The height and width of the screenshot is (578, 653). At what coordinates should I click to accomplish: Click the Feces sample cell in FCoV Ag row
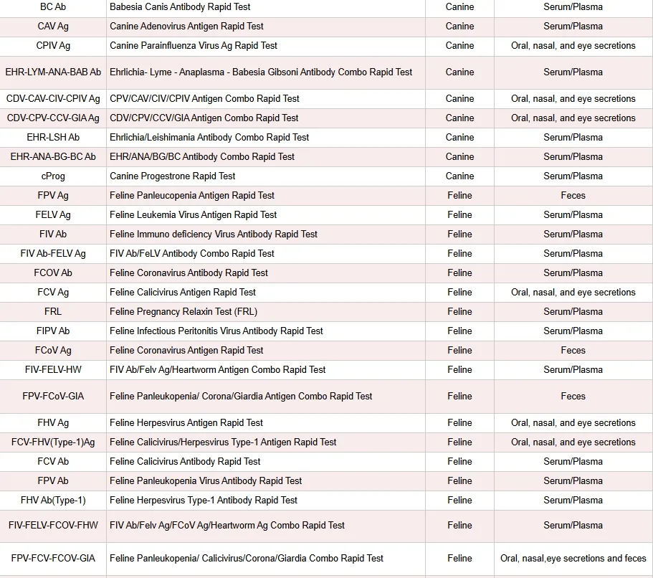pyautogui.click(x=573, y=351)
